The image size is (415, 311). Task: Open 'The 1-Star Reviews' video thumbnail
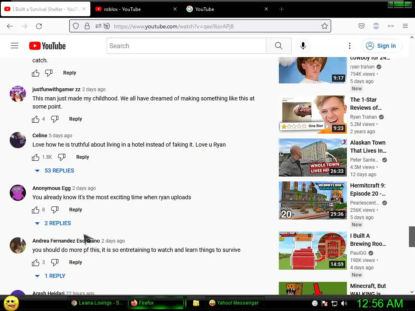pyautogui.click(x=312, y=114)
